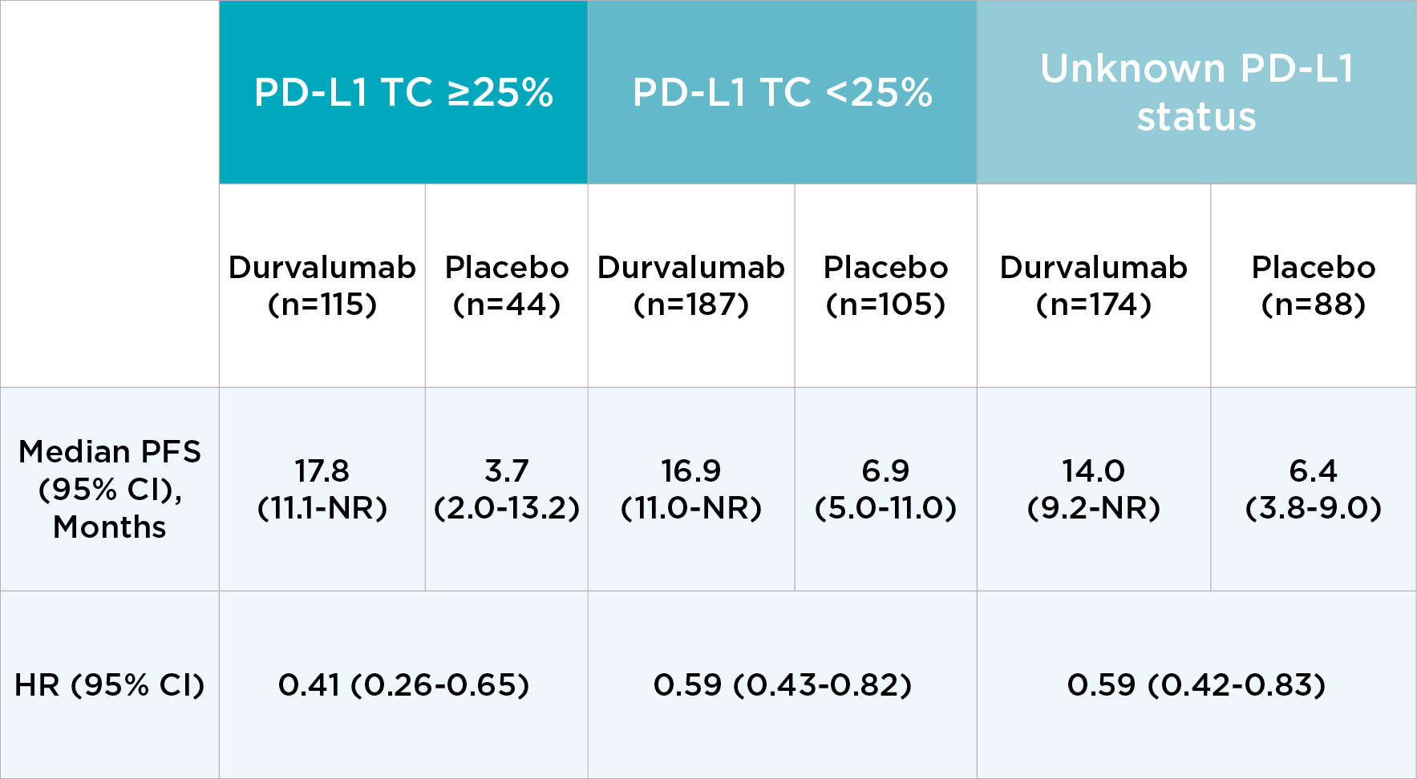Select the 6.4 (3.8-9.0) cell
Viewport: 1417px width, 779px height.
pyautogui.click(x=1314, y=489)
